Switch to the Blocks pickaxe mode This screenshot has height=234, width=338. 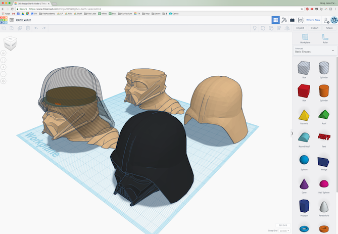pyautogui.click(x=284, y=20)
